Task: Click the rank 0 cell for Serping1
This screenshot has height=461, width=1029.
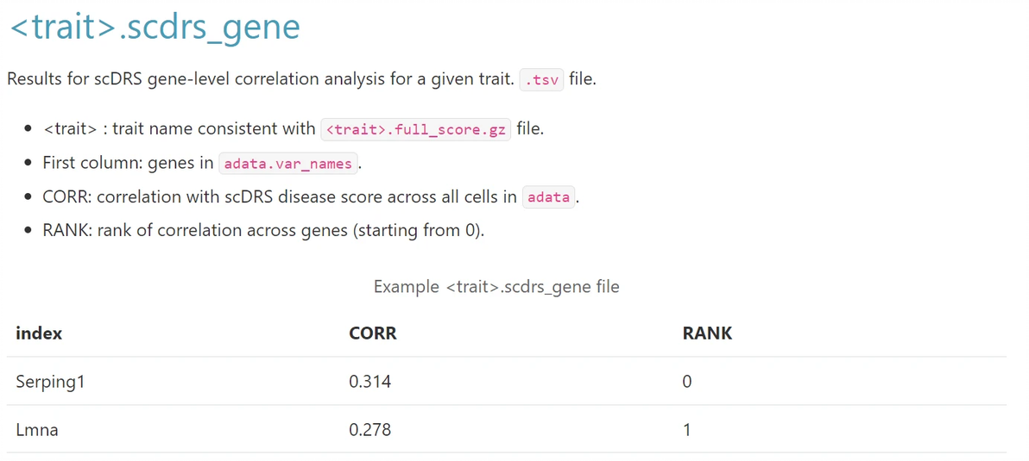Action: click(x=687, y=382)
